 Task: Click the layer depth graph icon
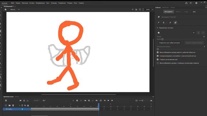(x=27, y=101)
